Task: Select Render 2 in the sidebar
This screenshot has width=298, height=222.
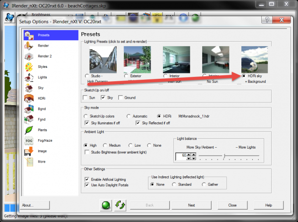Action: click(x=44, y=56)
